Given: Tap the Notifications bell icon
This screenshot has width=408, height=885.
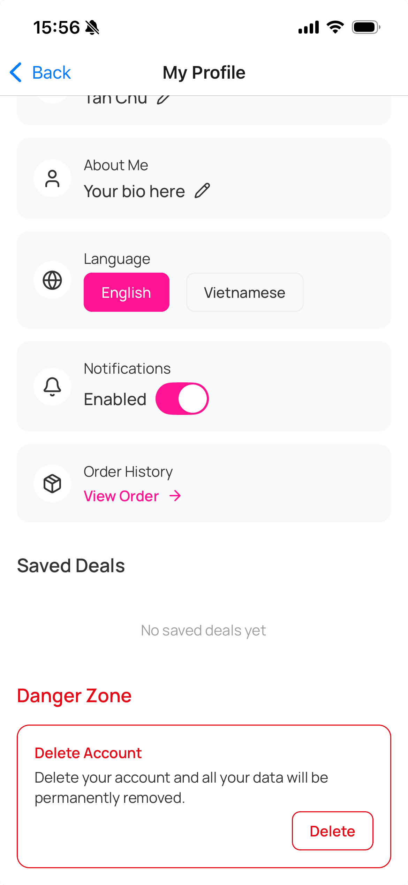Looking at the screenshot, I should point(52,386).
